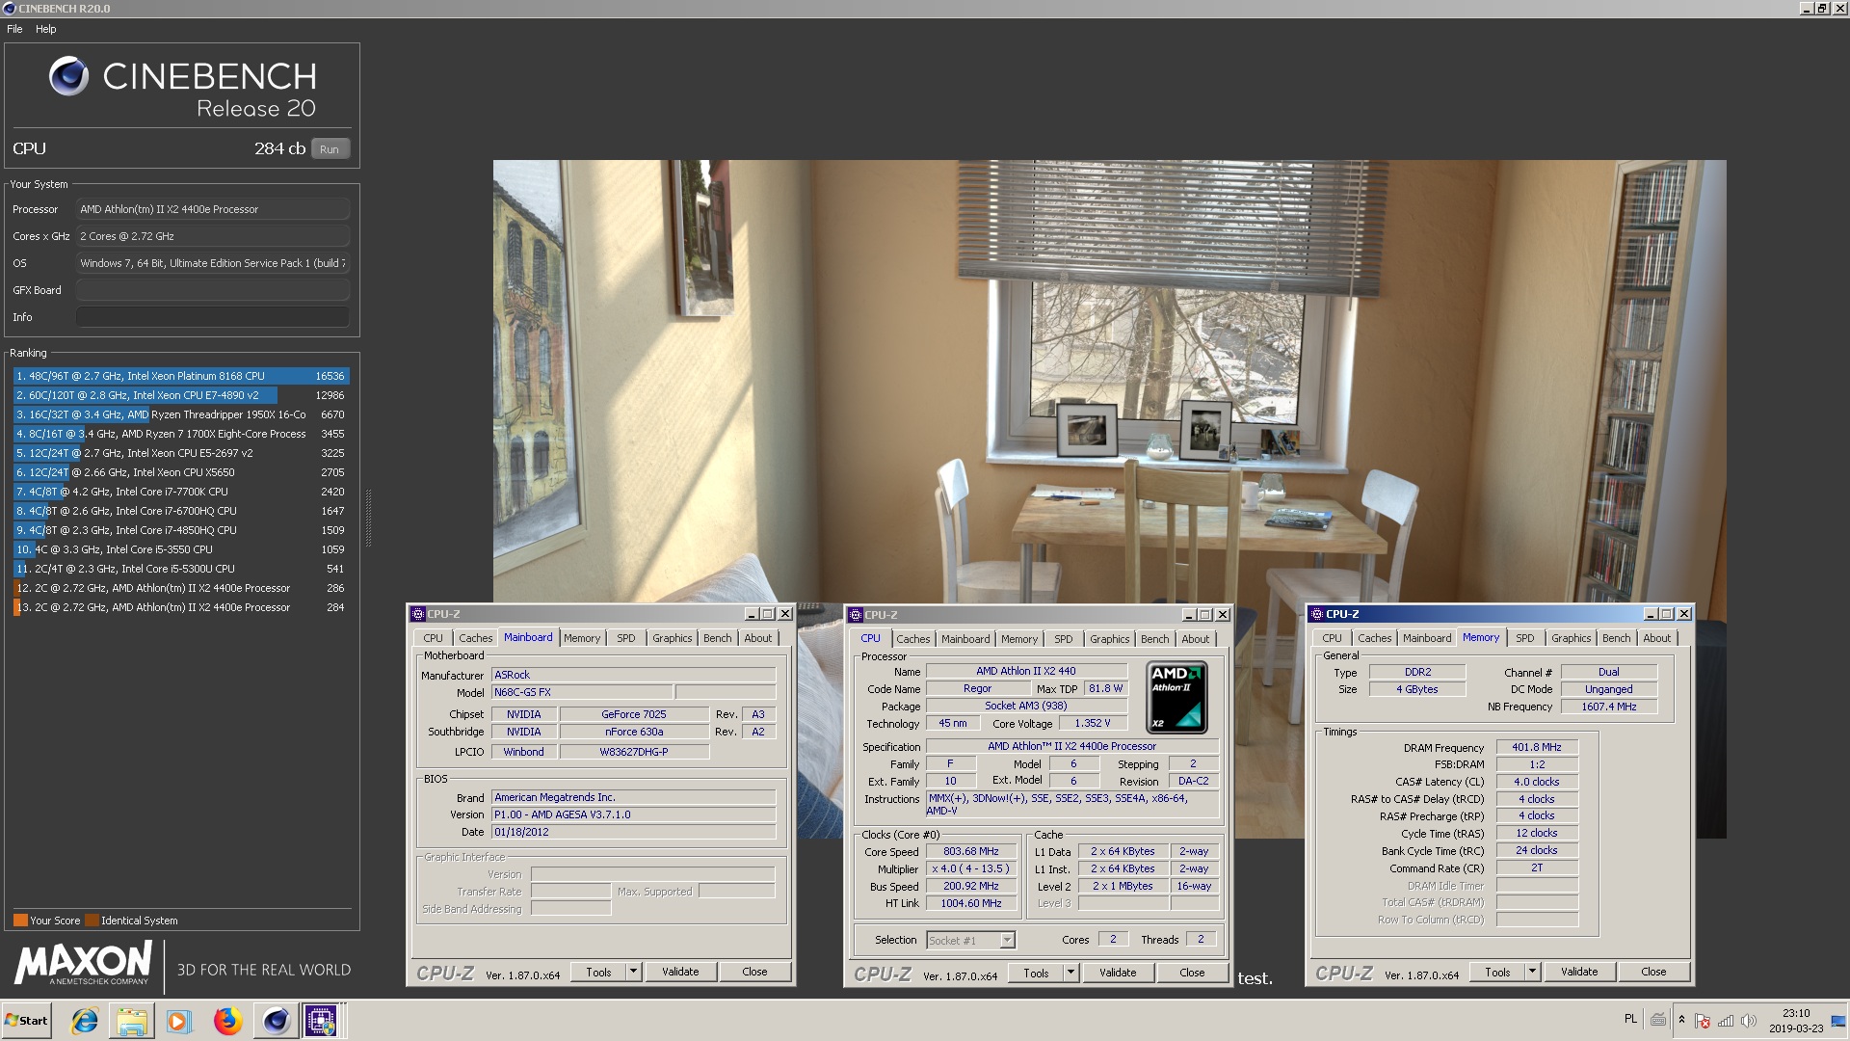Click Close button in Mainboard CPU-Z window

click(754, 972)
